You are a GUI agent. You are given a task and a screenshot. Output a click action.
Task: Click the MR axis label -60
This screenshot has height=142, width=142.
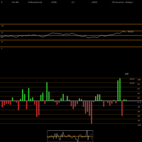click(x=139, y=116)
